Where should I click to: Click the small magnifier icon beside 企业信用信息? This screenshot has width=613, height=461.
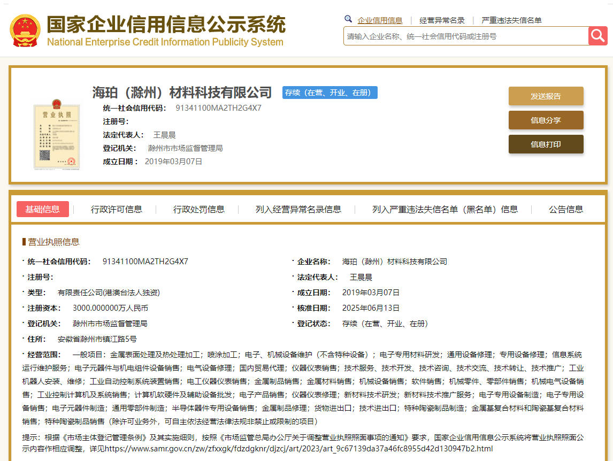pyautogui.click(x=348, y=19)
